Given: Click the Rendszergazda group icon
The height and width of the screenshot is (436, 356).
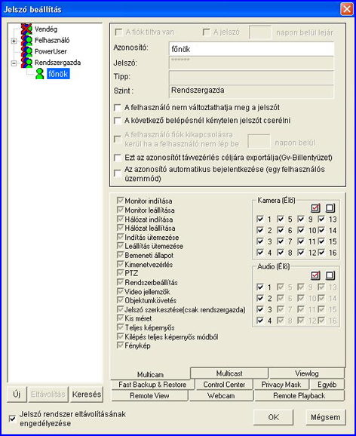Looking at the screenshot, I should pos(26,63).
